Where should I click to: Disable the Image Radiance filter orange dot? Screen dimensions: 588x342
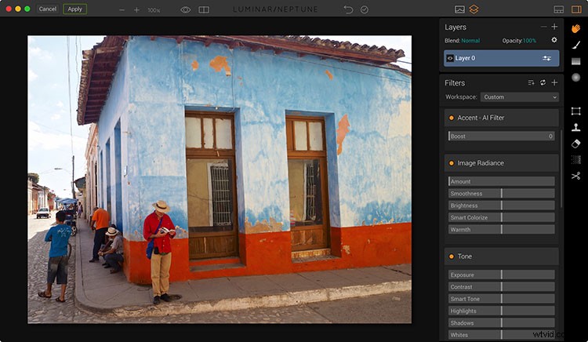pyautogui.click(x=452, y=163)
